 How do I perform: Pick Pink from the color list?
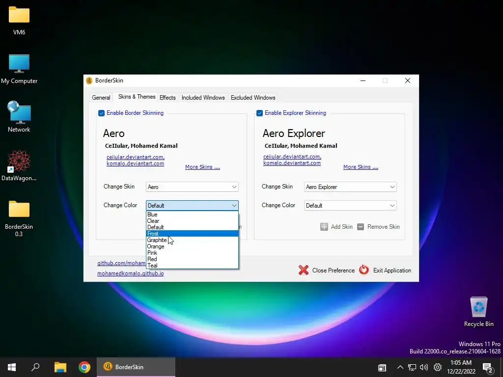(x=192, y=253)
